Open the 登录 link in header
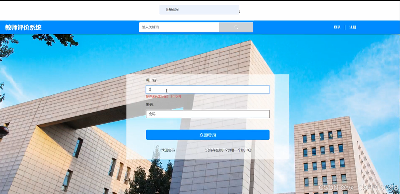Viewport: 400px width, 194px height. pyautogui.click(x=337, y=27)
